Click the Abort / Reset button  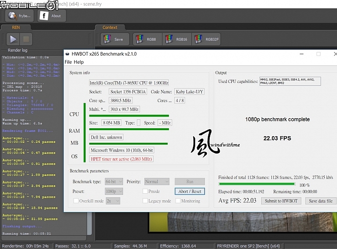click(x=190, y=191)
